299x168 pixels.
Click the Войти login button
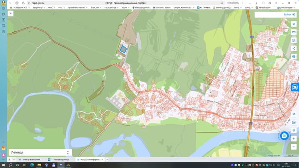click(x=289, y=15)
